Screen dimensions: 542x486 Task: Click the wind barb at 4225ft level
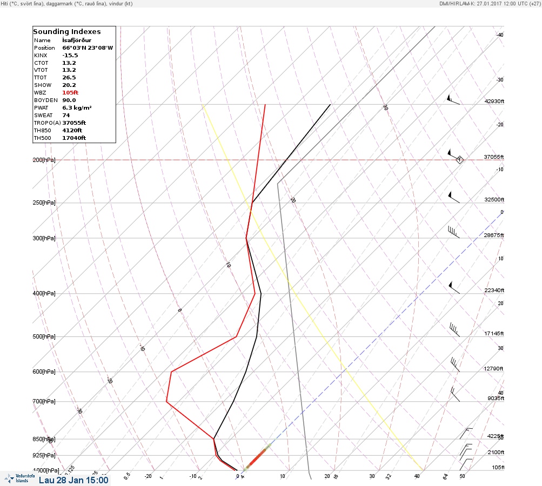(466, 434)
